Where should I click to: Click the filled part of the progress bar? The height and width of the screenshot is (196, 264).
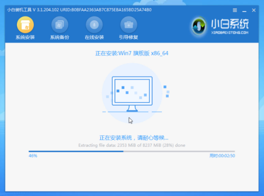[x=76, y=151]
